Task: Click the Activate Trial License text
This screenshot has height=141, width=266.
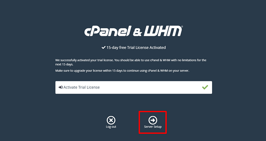Action: click(x=81, y=87)
